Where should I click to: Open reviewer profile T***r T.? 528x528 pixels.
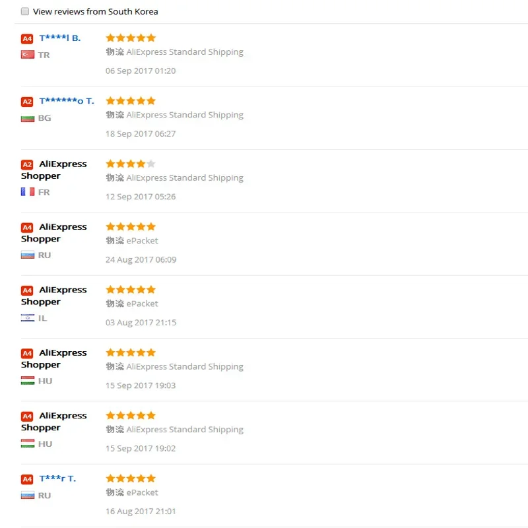coord(57,478)
